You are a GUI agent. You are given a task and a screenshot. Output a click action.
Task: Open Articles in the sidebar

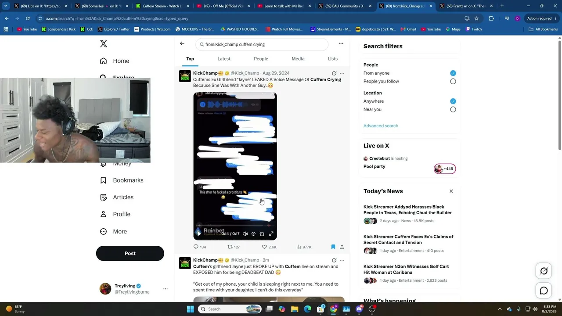[x=117, y=197]
